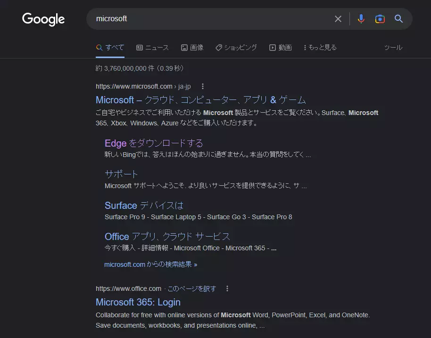
Task: Open three-dot menu next to office.com result
Action: pyautogui.click(x=227, y=289)
